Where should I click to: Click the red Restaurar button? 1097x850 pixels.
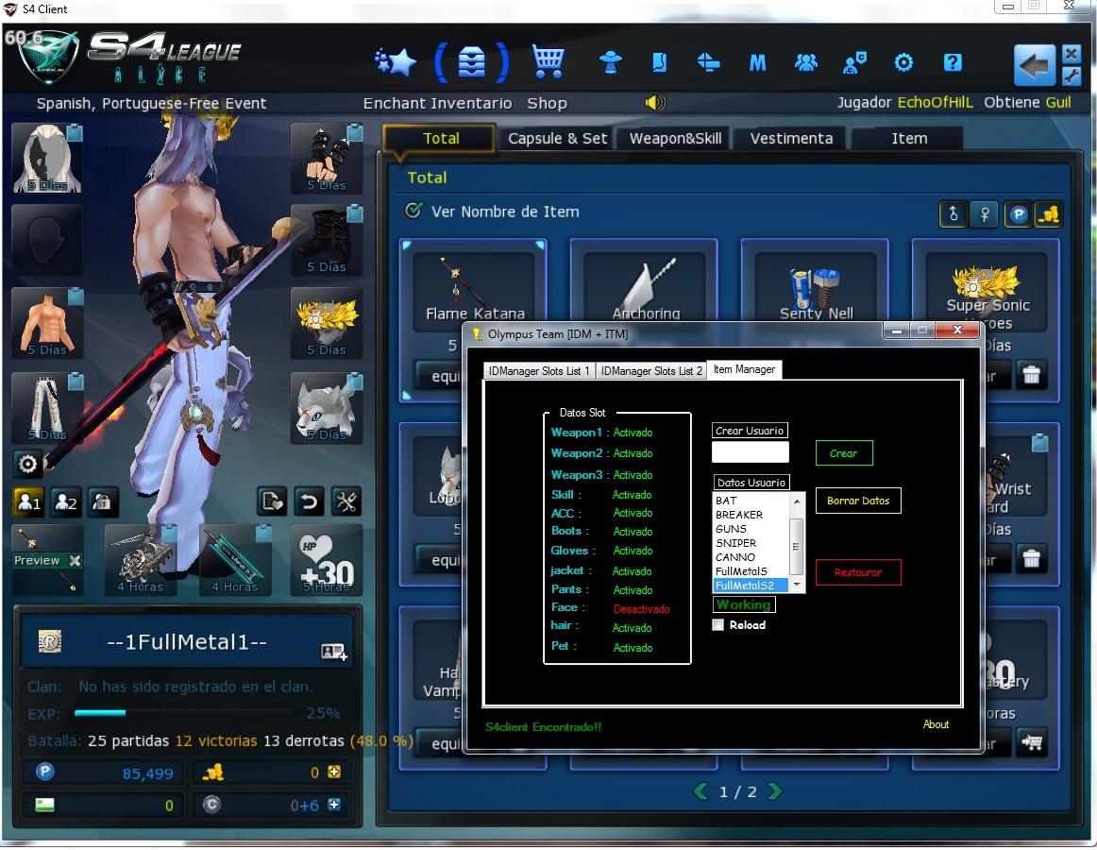858,572
